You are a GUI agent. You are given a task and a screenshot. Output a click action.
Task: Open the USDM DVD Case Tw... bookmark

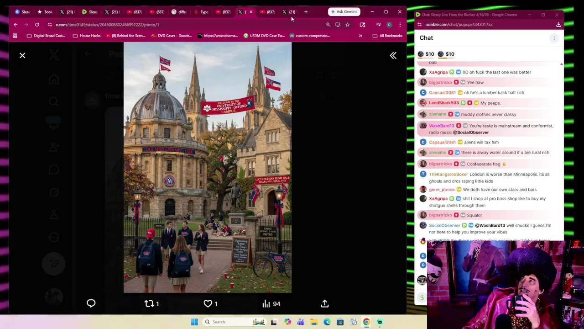[x=264, y=36]
